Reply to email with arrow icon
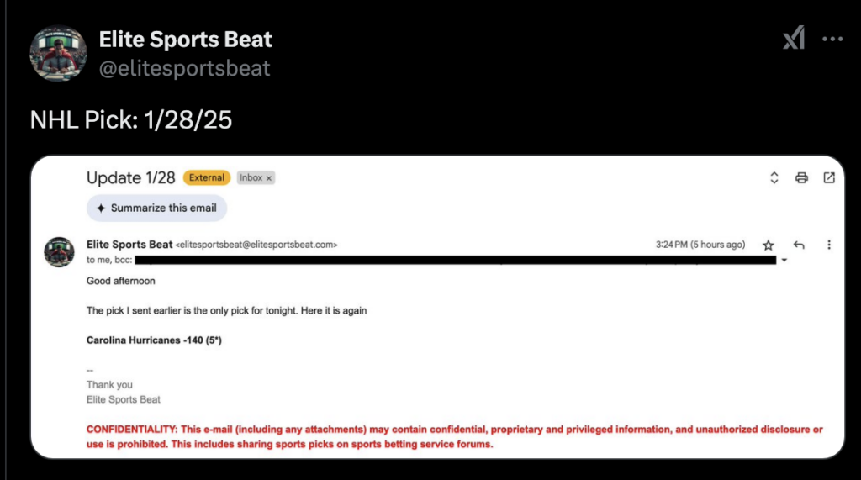Image resolution: width=861 pixels, height=480 pixels. (x=799, y=245)
